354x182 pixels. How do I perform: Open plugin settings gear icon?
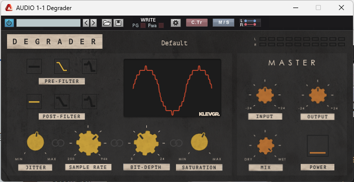(175, 23)
